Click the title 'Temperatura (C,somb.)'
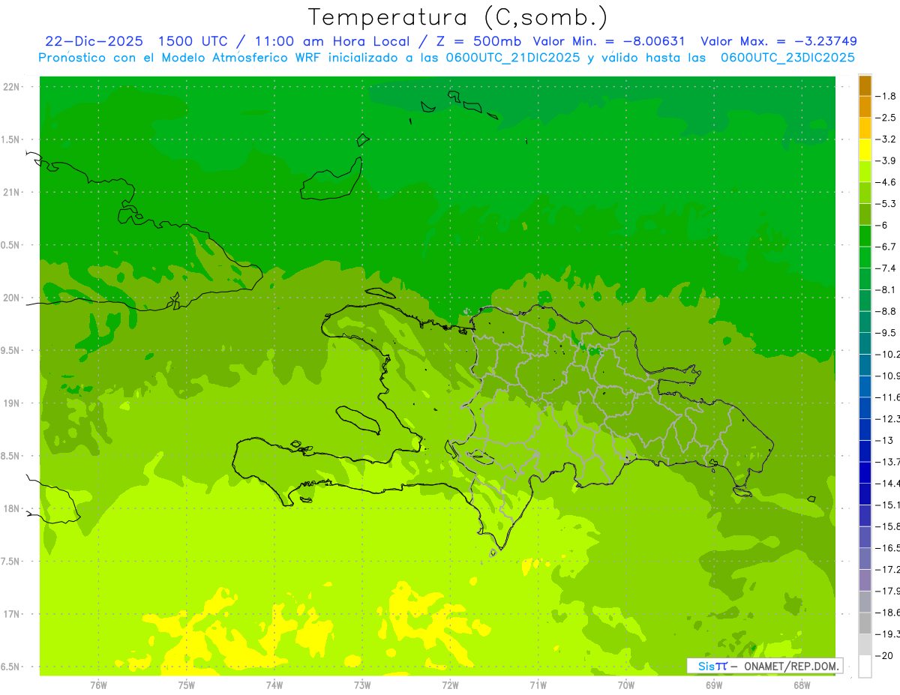Viewport: 900px width, 695px height. coord(458,17)
